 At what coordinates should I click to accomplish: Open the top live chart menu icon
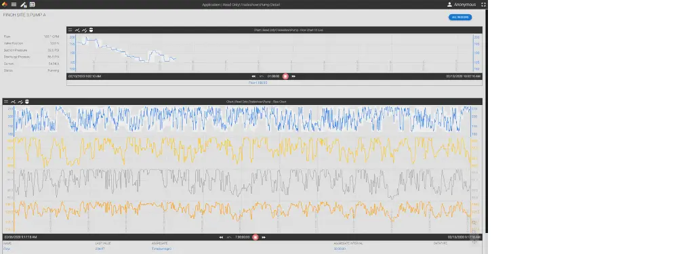pyautogui.click(x=70, y=30)
